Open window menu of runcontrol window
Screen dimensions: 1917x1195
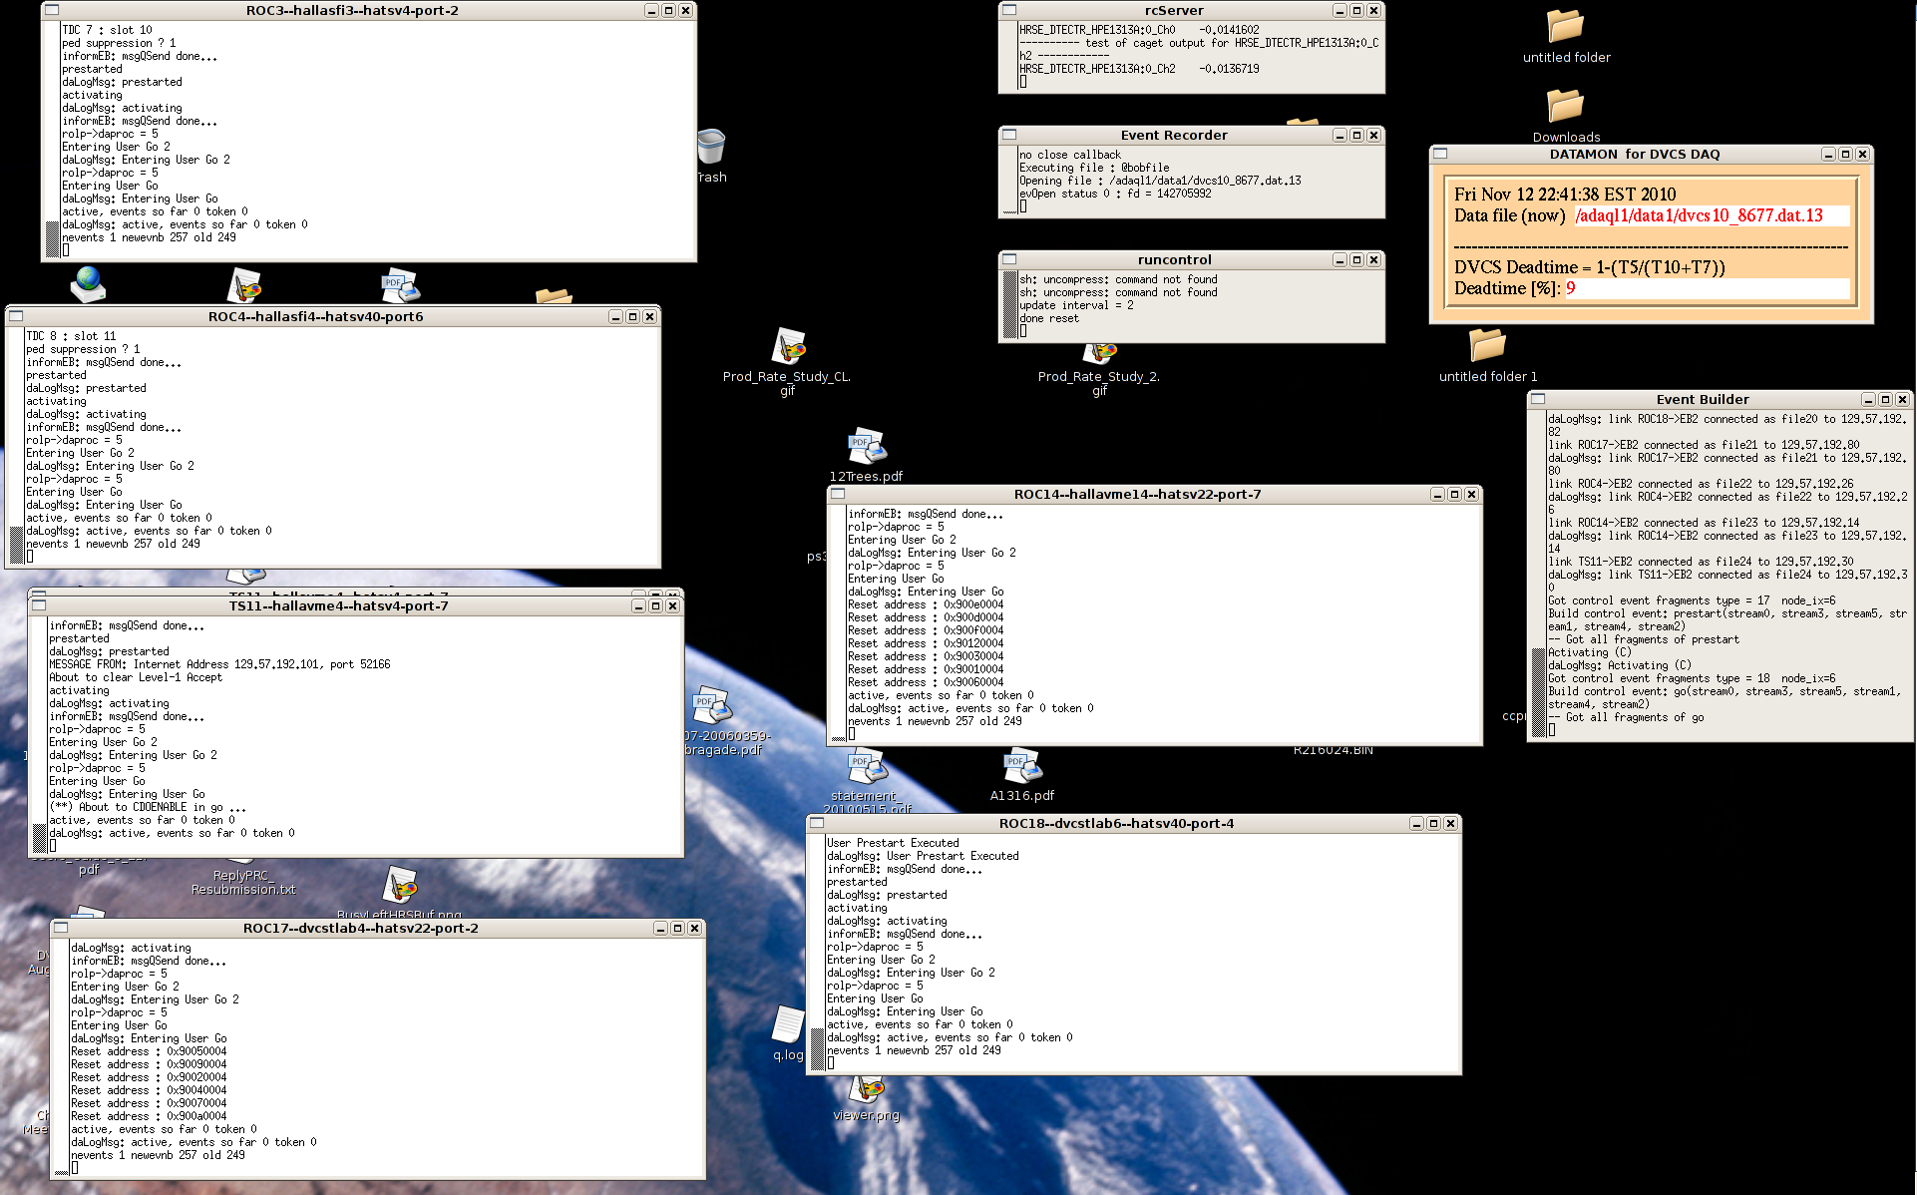(1009, 259)
